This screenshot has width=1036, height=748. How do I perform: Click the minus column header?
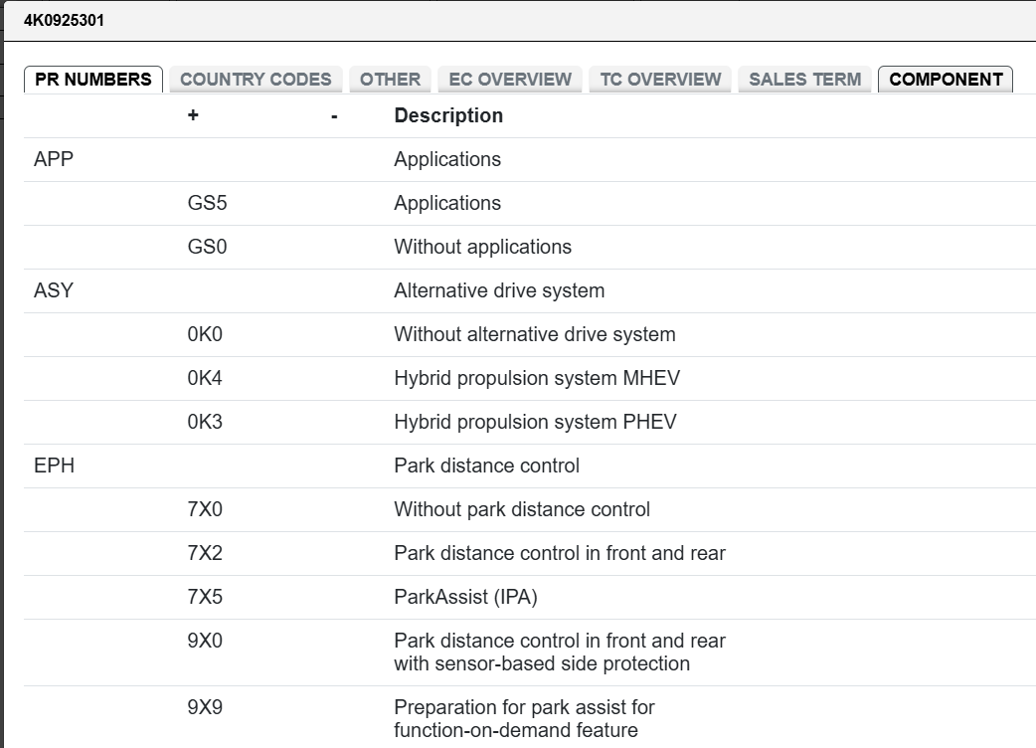pos(334,117)
